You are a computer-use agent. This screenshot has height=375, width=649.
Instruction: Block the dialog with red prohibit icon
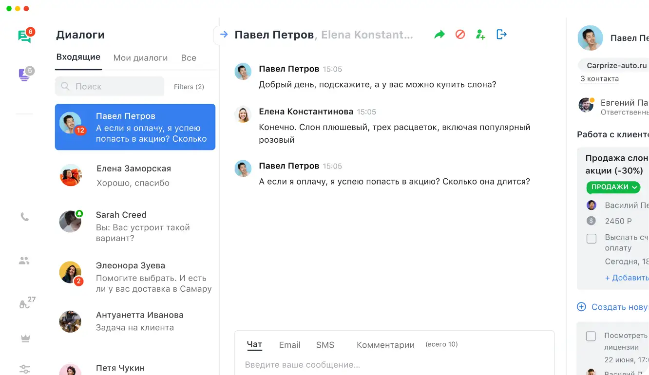pos(460,35)
